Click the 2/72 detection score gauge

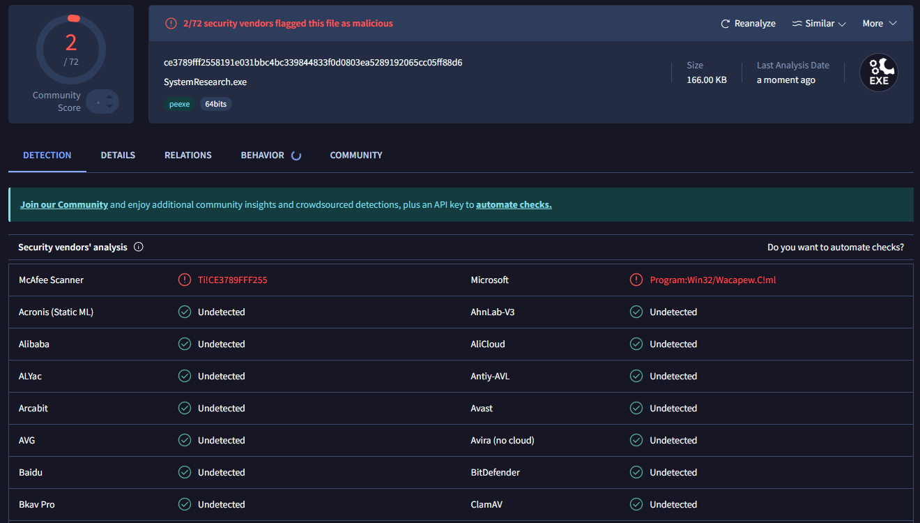pyautogui.click(x=71, y=49)
